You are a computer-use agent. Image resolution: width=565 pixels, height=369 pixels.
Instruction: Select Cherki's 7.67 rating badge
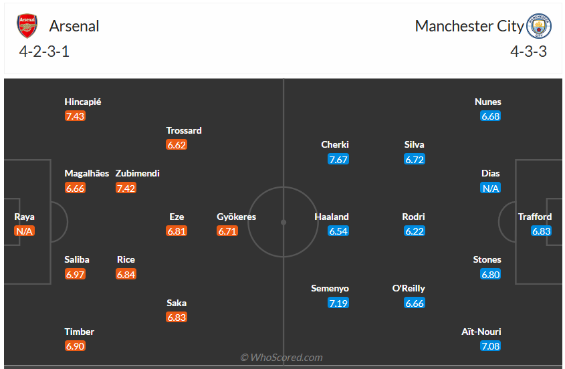pos(338,159)
